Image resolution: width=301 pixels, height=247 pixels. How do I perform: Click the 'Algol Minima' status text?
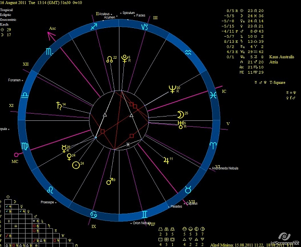point(222,245)
